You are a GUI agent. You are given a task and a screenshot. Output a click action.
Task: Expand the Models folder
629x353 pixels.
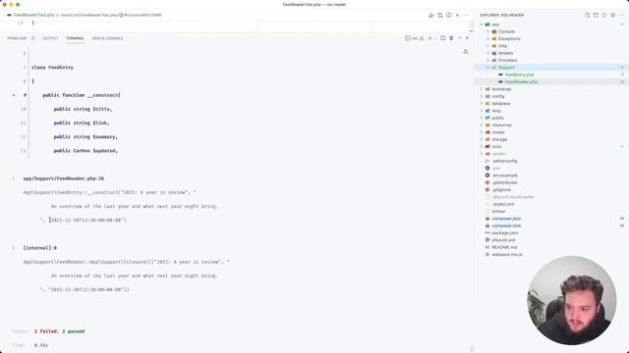[x=488, y=53]
